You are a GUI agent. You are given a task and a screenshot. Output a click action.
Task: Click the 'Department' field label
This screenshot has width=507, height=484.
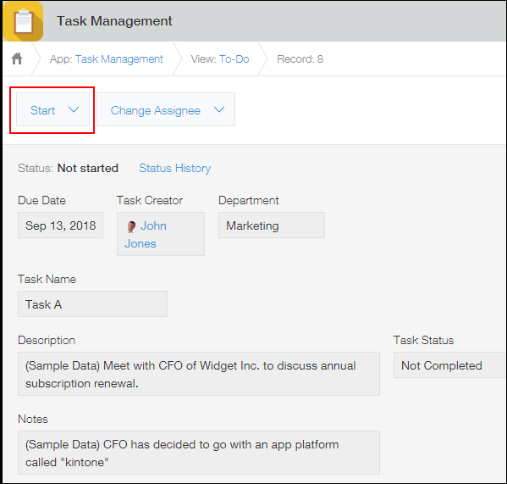click(x=248, y=200)
